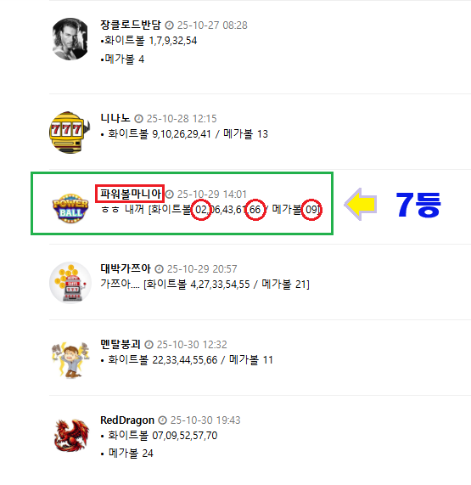Click username 장클로드반담
The width and height of the screenshot is (471, 485).
point(131,25)
